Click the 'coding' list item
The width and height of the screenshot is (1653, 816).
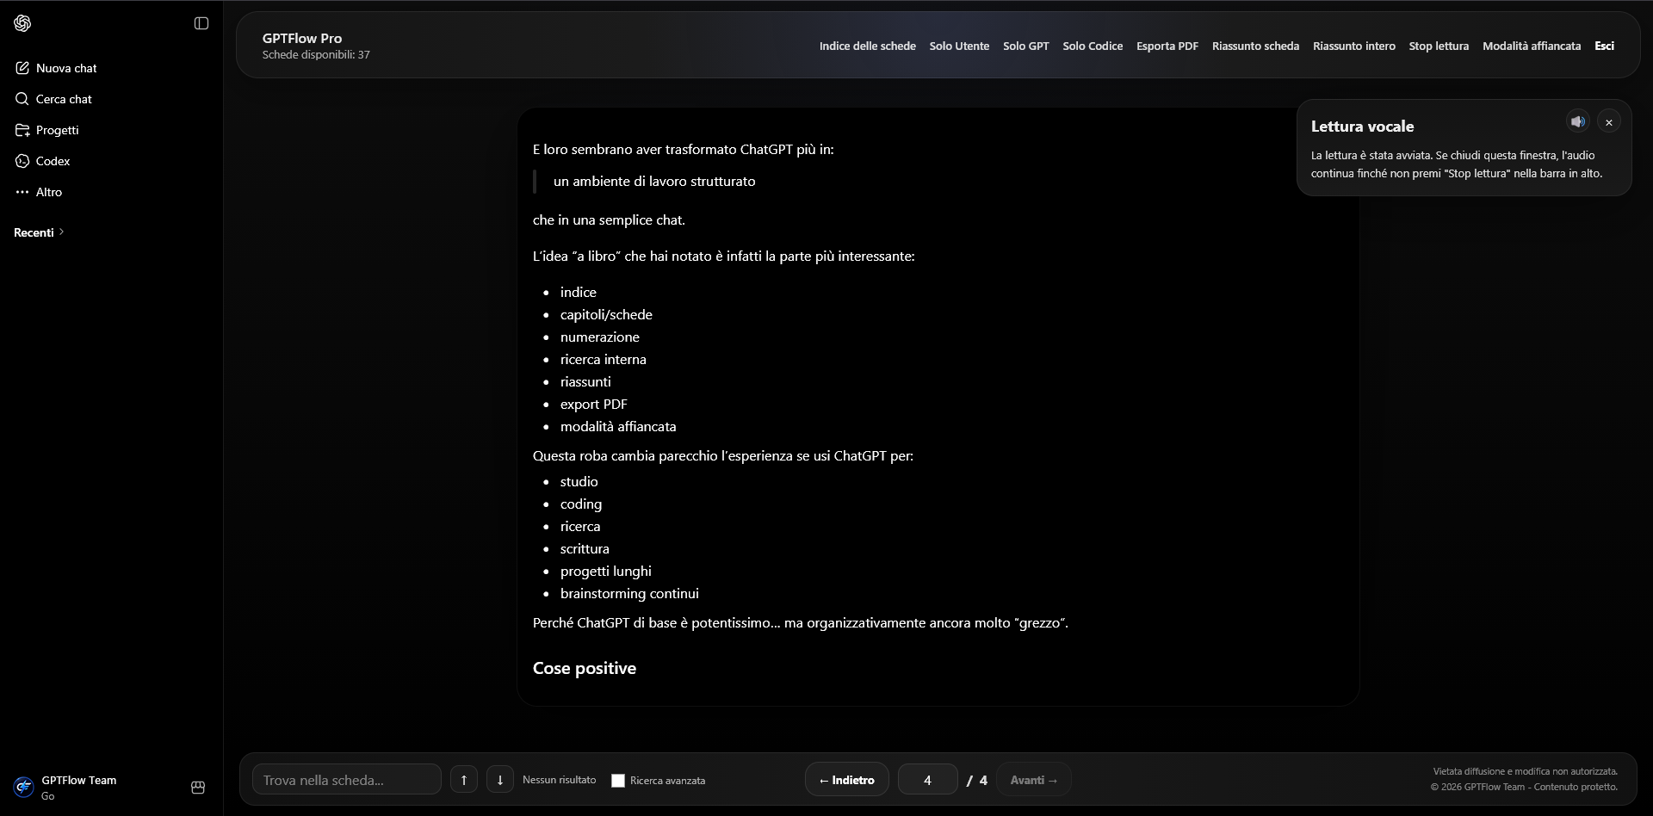coord(581,504)
